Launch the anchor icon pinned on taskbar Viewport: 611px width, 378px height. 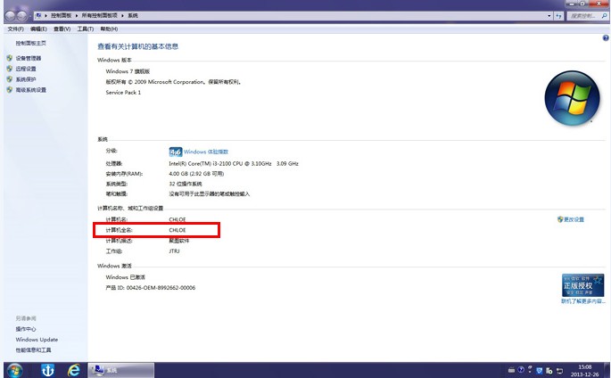(x=48, y=370)
